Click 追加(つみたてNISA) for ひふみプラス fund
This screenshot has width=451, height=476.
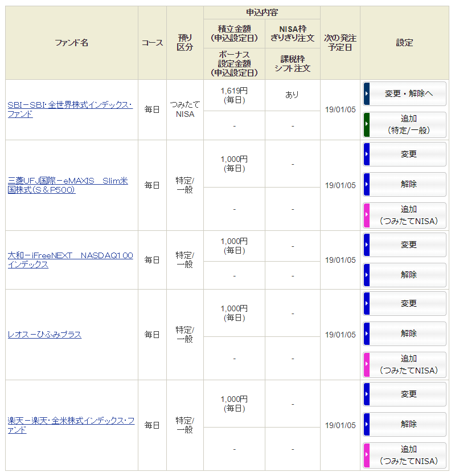point(405,365)
